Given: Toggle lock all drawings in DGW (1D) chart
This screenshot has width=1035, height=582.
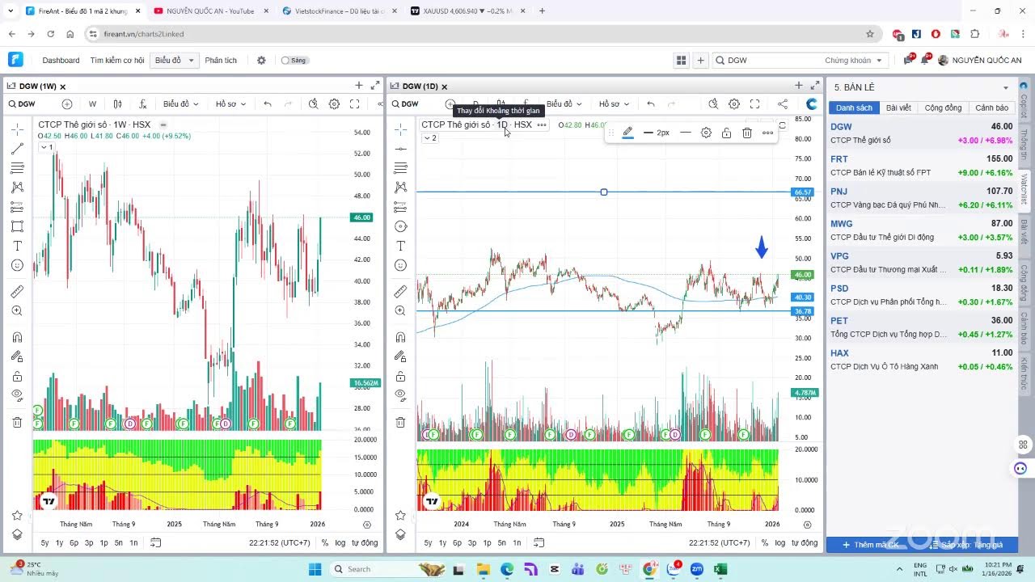Looking at the screenshot, I should click(400, 376).
